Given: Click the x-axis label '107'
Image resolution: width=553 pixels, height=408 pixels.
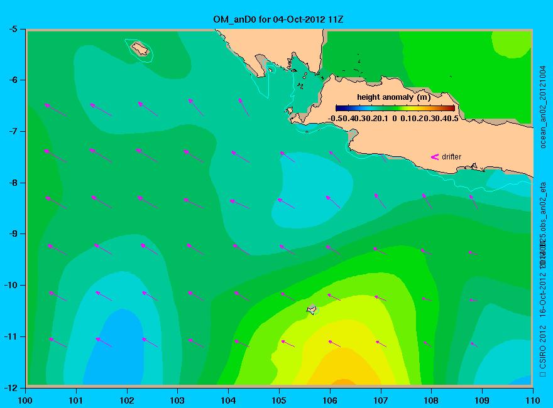Looking at the screenshot, I should pyautogui.click(x=381, y=400).
